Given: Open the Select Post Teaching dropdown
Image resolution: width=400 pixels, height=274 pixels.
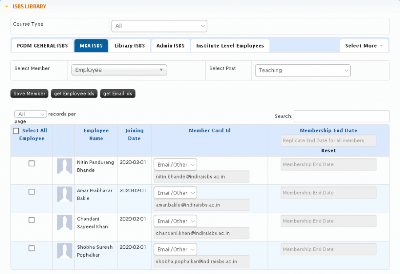Looking at the screenshot, I should tap(303, 70).
